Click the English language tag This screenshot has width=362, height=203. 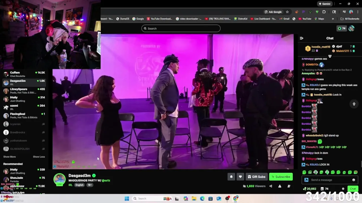point(79,185)
